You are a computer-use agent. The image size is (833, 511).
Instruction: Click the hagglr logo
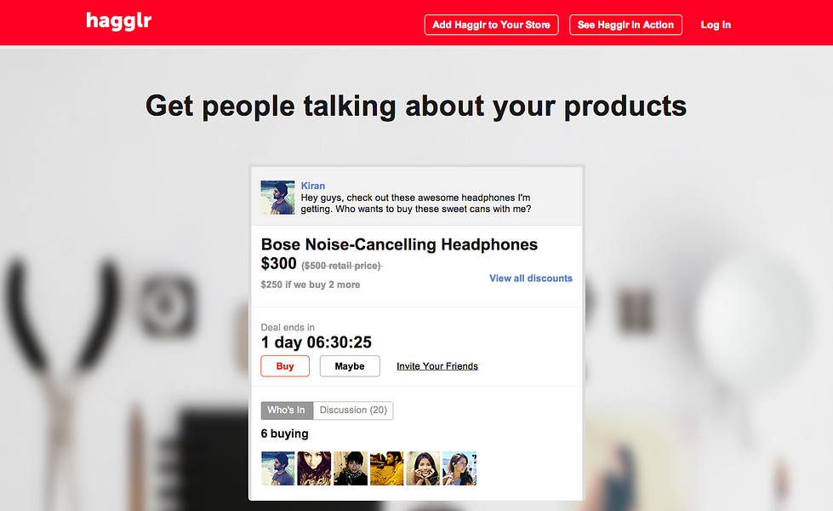coord(119,21)
